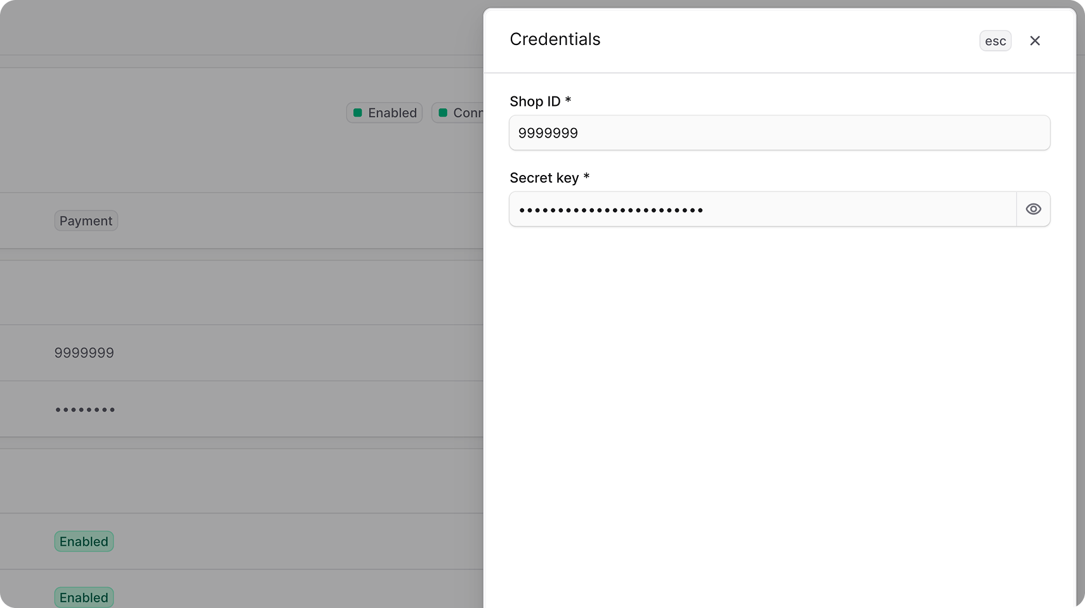Click the Credentials panel heading
The width and height of the screenshot is (1085, 608).
tap(555, 39)
